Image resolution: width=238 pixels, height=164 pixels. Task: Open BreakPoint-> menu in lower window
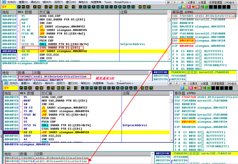(125, 83)
